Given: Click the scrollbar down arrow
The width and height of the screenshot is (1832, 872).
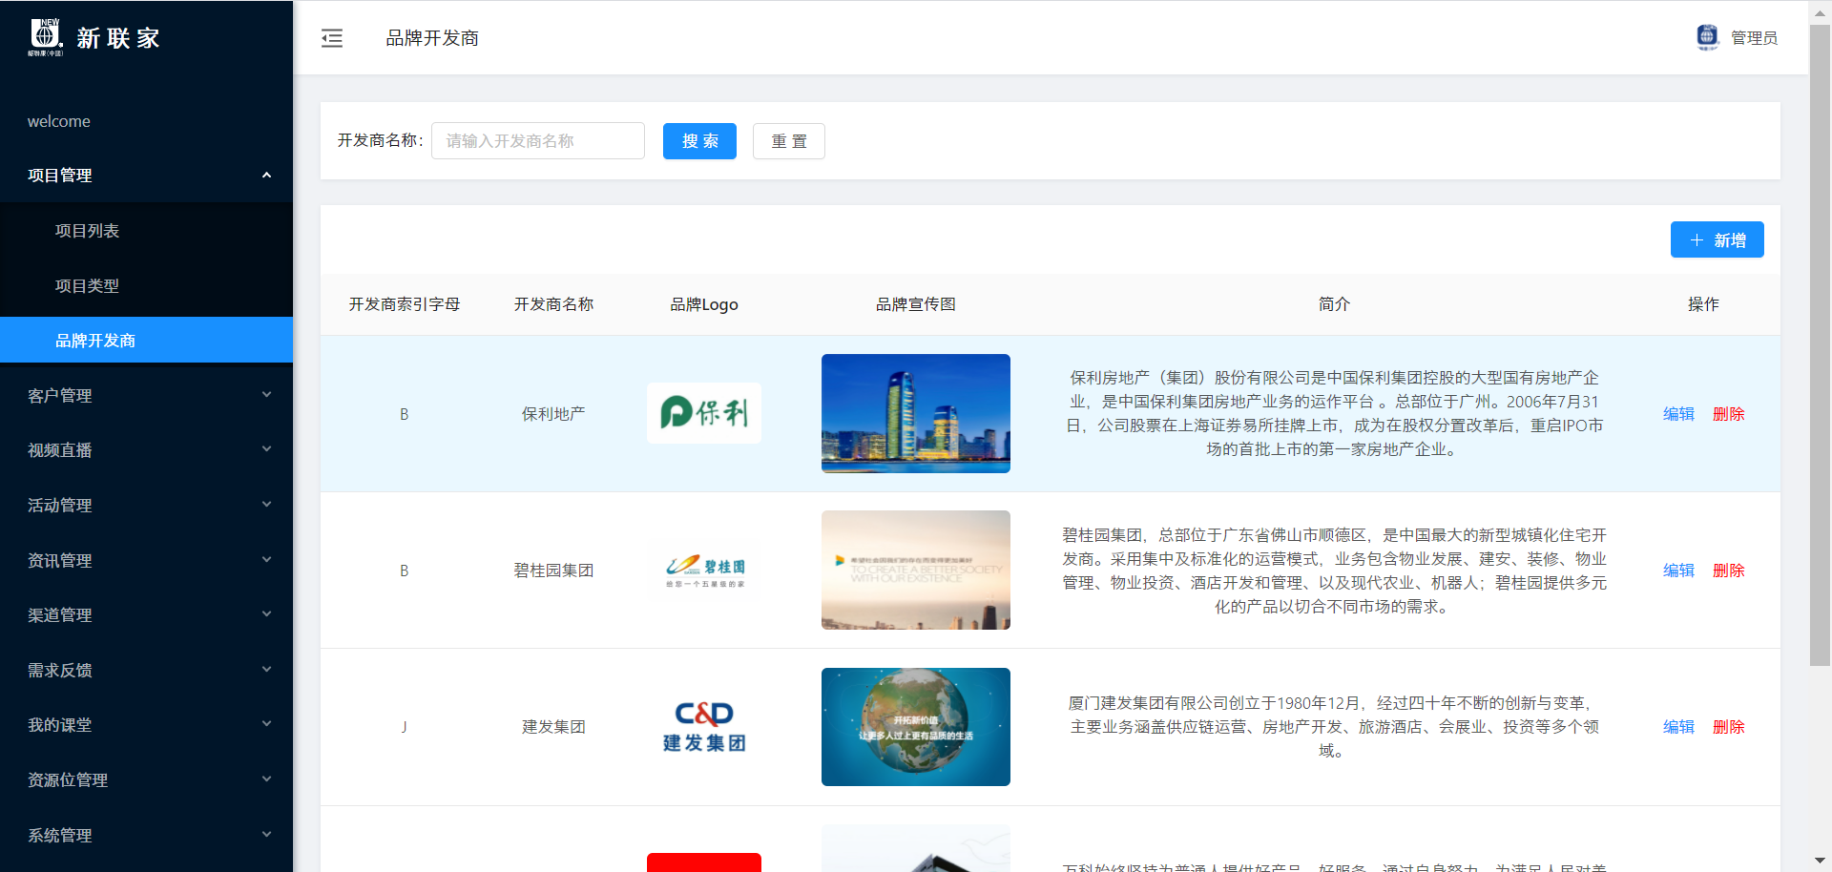Looking at the screenshot, I should 1821,862.
